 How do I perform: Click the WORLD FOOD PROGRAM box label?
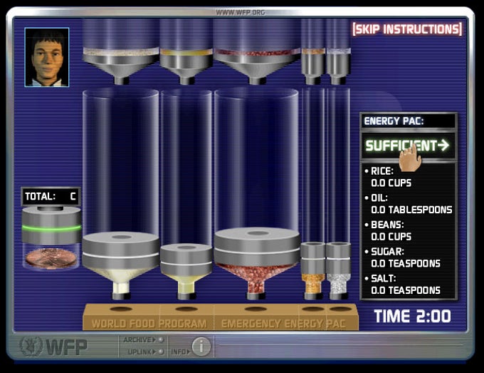(149, 324)
